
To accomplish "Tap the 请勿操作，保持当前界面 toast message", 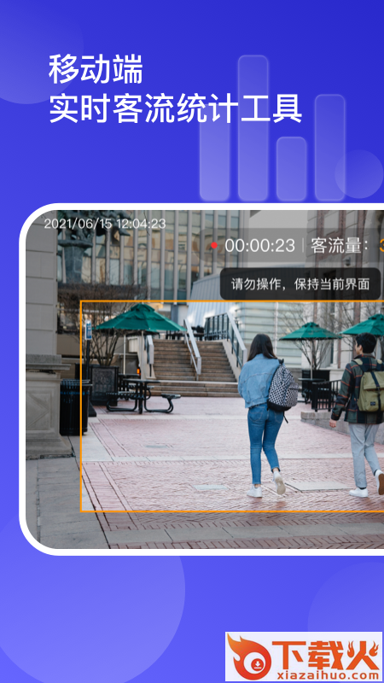I will pos(300,284).
